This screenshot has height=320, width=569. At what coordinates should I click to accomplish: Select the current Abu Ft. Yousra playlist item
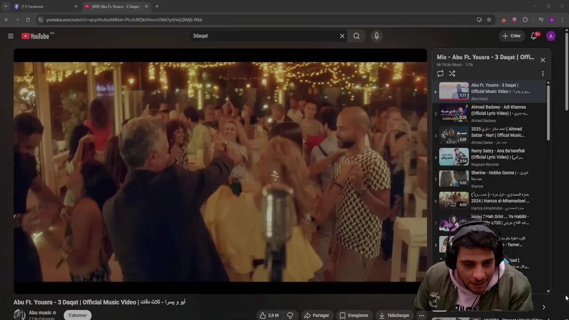(x=489, y=92)
